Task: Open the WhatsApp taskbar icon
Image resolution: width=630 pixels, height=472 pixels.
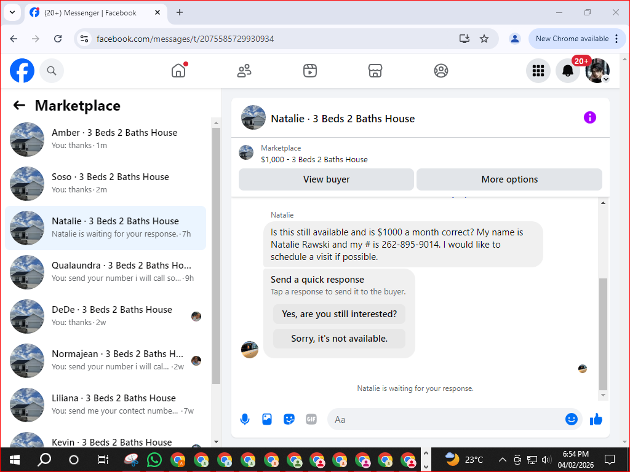Action: [154, 460]
